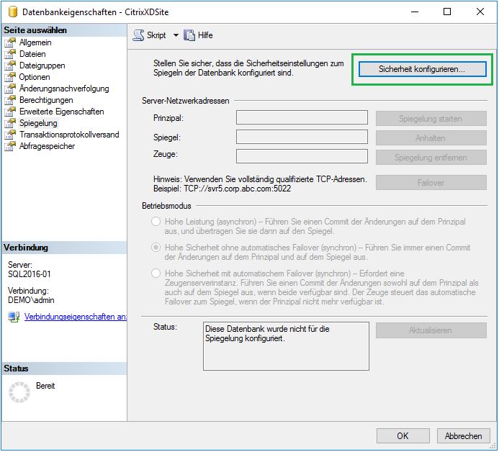Viewport: 499px width, 452px height.
Task: Select the Spiegelung page
Action: pos(38,123)
